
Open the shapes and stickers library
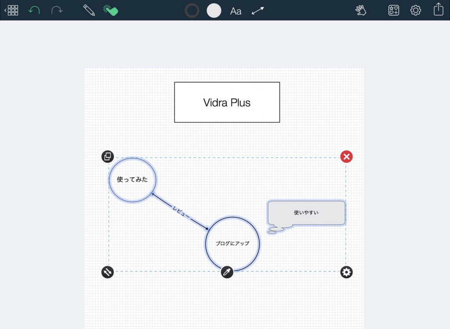tap(394, 11)
